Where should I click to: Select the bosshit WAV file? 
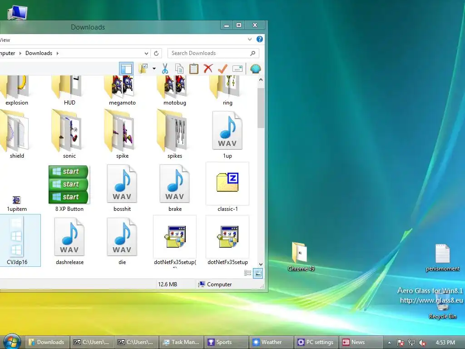pyautogui.click(x=122, y=188)
